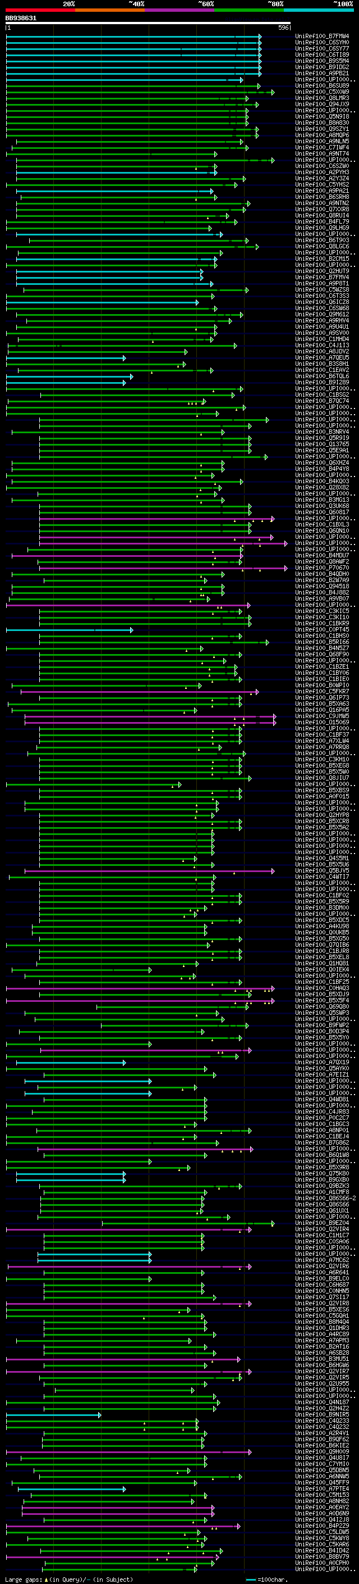This screenshot has width=359, height=1584.
Task: Select hit label UniRef100_B9S5M4
Action: [322, 61]
